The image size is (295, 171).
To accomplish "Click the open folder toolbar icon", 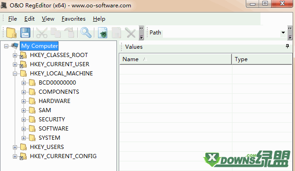I will (x=12, y=33).
